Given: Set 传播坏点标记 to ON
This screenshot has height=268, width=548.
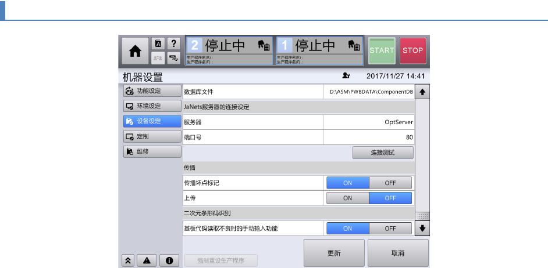Looking at the screenshot, I should 348,183.
